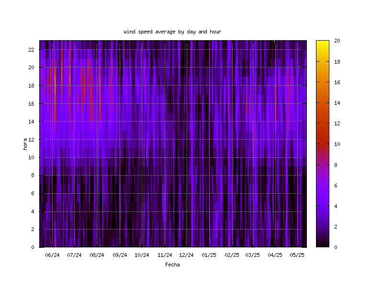Click the y-axis label 'hora'
The height and width of the screenshot is (287, 383).
point(25,144)
